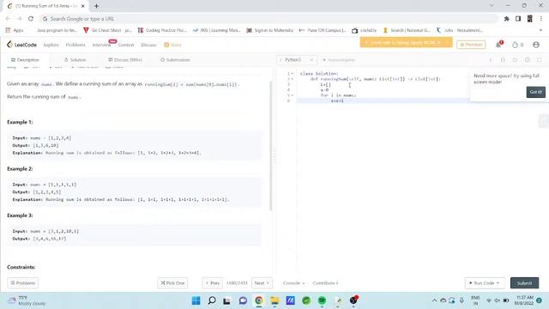
Task: Click the Example 1 heading
Action: click(20, 122)
